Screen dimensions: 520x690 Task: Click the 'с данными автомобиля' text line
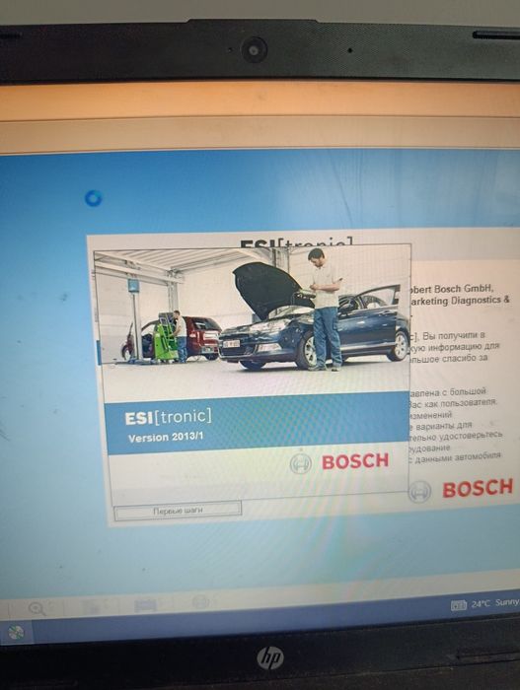[x=453, y=456]
